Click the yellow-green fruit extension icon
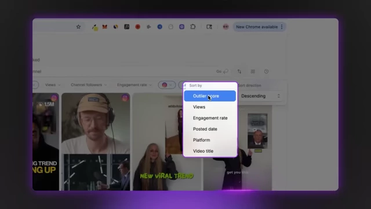The width and height of the screenshot is (371, 209). 95,27
